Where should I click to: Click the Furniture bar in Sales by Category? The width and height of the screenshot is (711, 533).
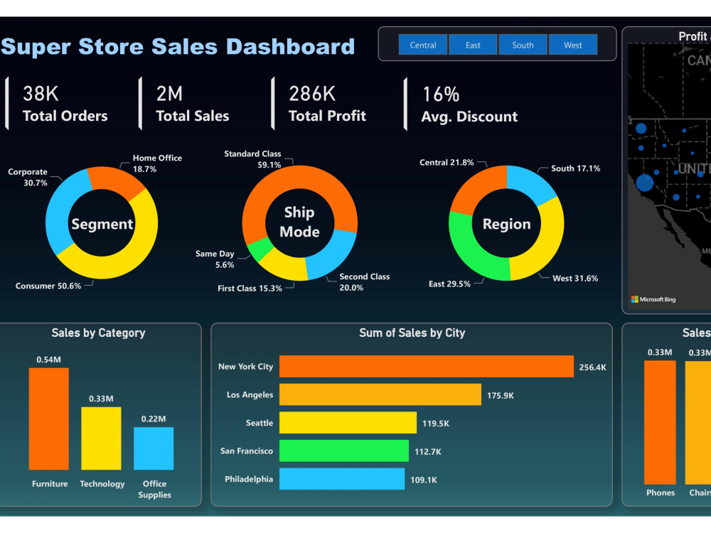pos(49,419)
